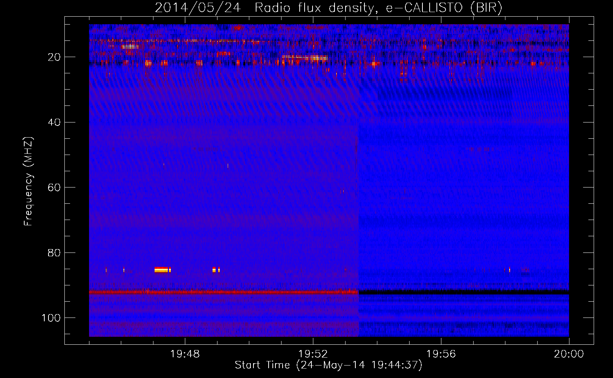Click the 'Frequency (MHZ)' axis label
This screenshot has height=378, width=613.
[28, 181]
